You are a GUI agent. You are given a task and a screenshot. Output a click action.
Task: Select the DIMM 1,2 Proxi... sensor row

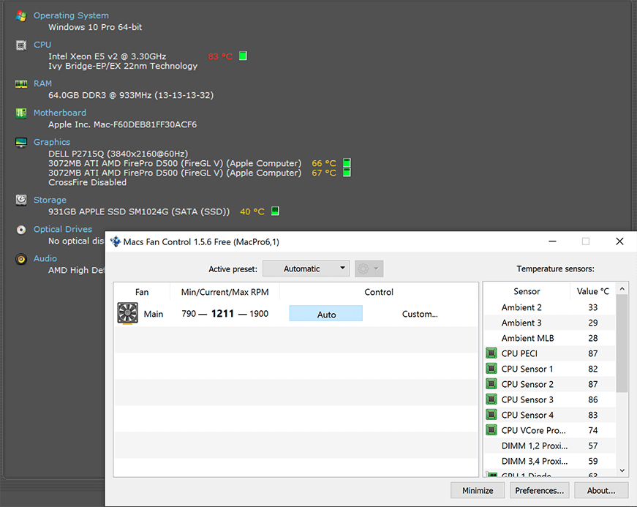click(550, 446)
